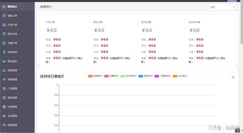Toggle the POS支付 legend entry
The height and width of the screenshot is (133, 243).
point(180,76)
